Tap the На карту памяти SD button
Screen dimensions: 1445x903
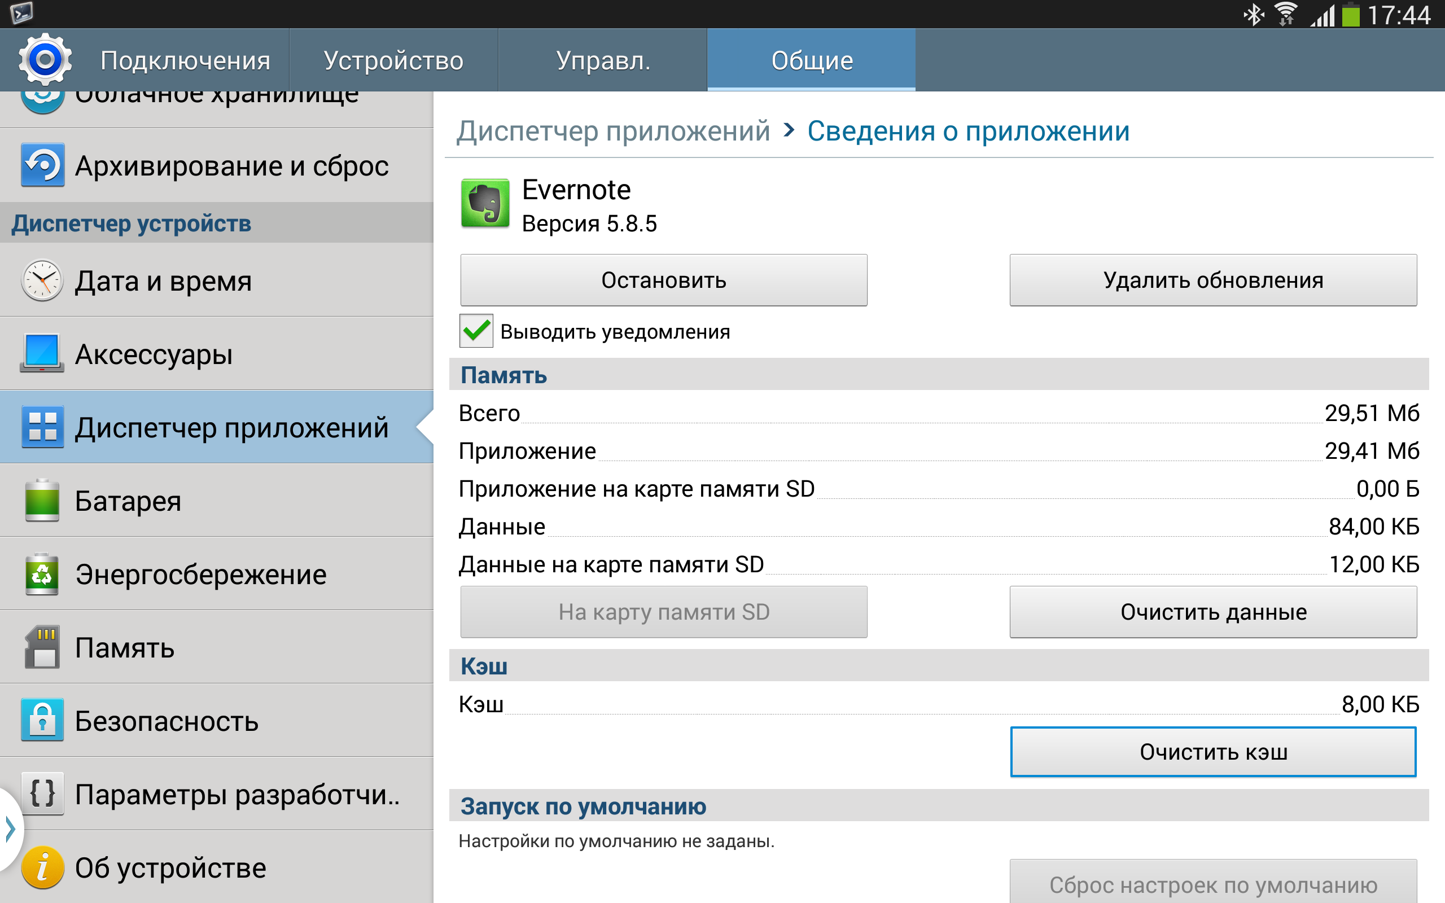pyautogui.click(x=663, y=612)
